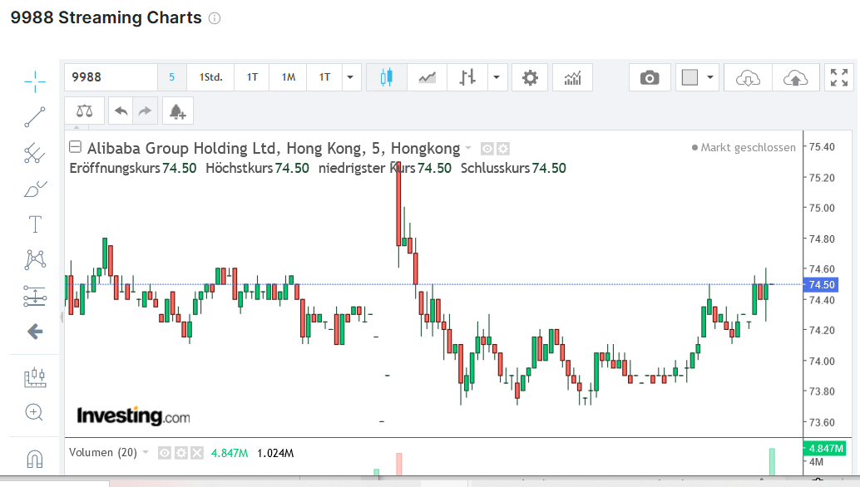Image resolution: width=860 pixels, height=487 pixels.
Task: Expand the interval dropdown arrow
Action: (350, 77)
